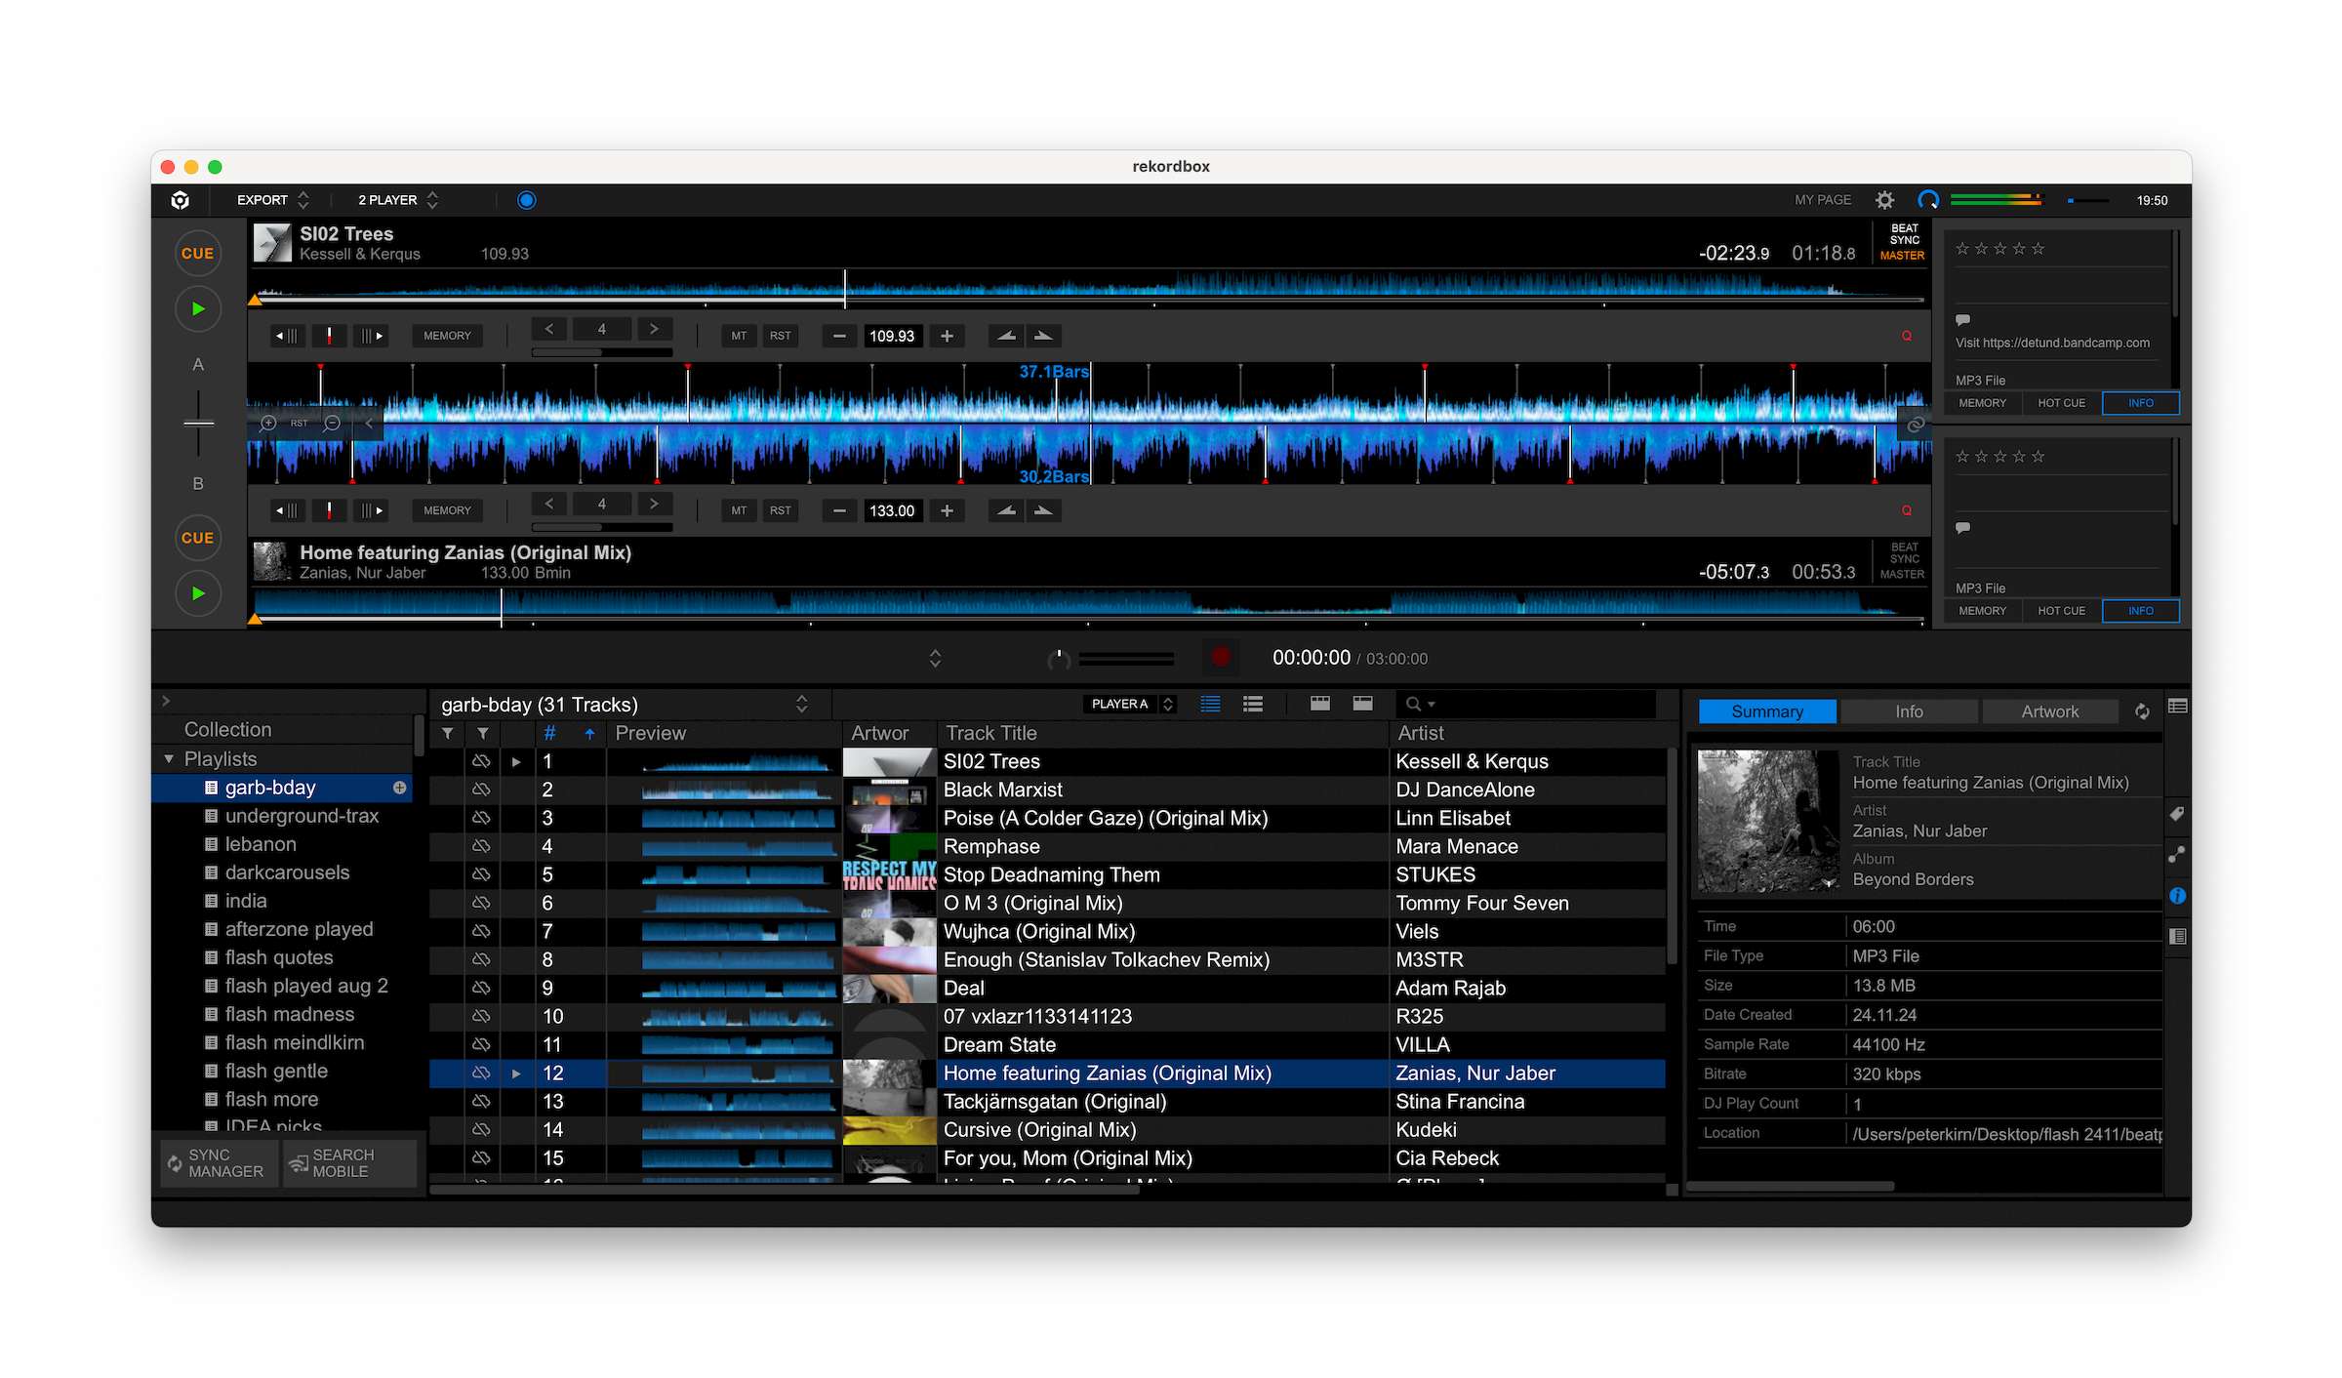Open the search filter via the magnifier icon
The image size is (2342, 1378).
[x=1414, y=703]
